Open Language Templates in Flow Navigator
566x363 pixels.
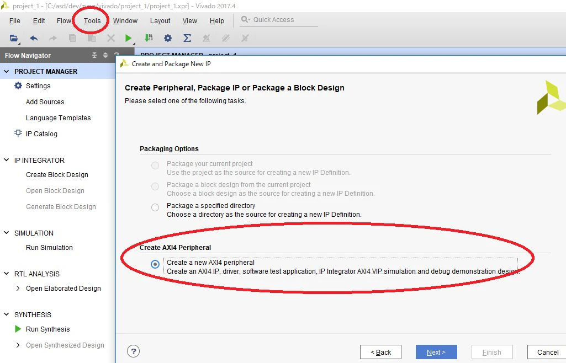[59, 118]
